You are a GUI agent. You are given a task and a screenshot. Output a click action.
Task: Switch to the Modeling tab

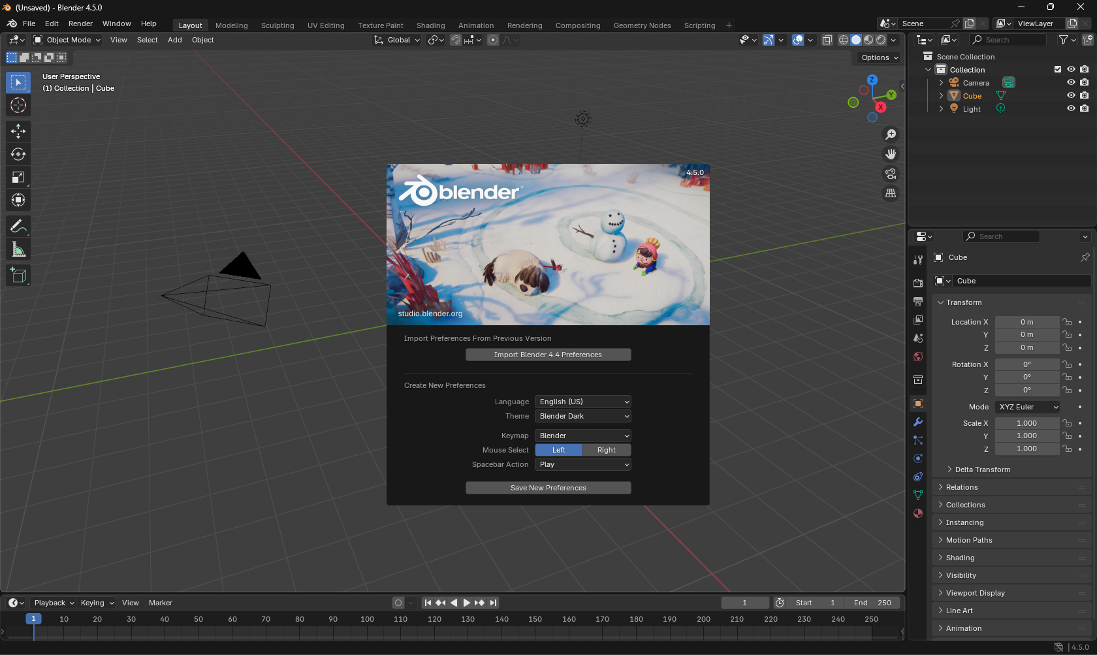[231, 25]
